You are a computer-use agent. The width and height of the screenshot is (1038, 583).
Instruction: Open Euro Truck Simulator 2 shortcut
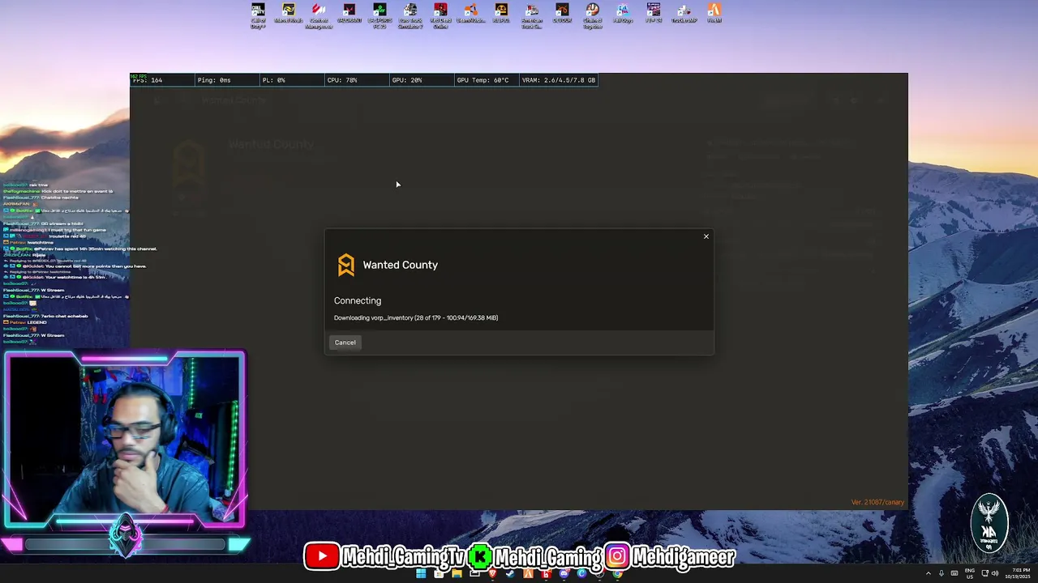tap(410, 15)
